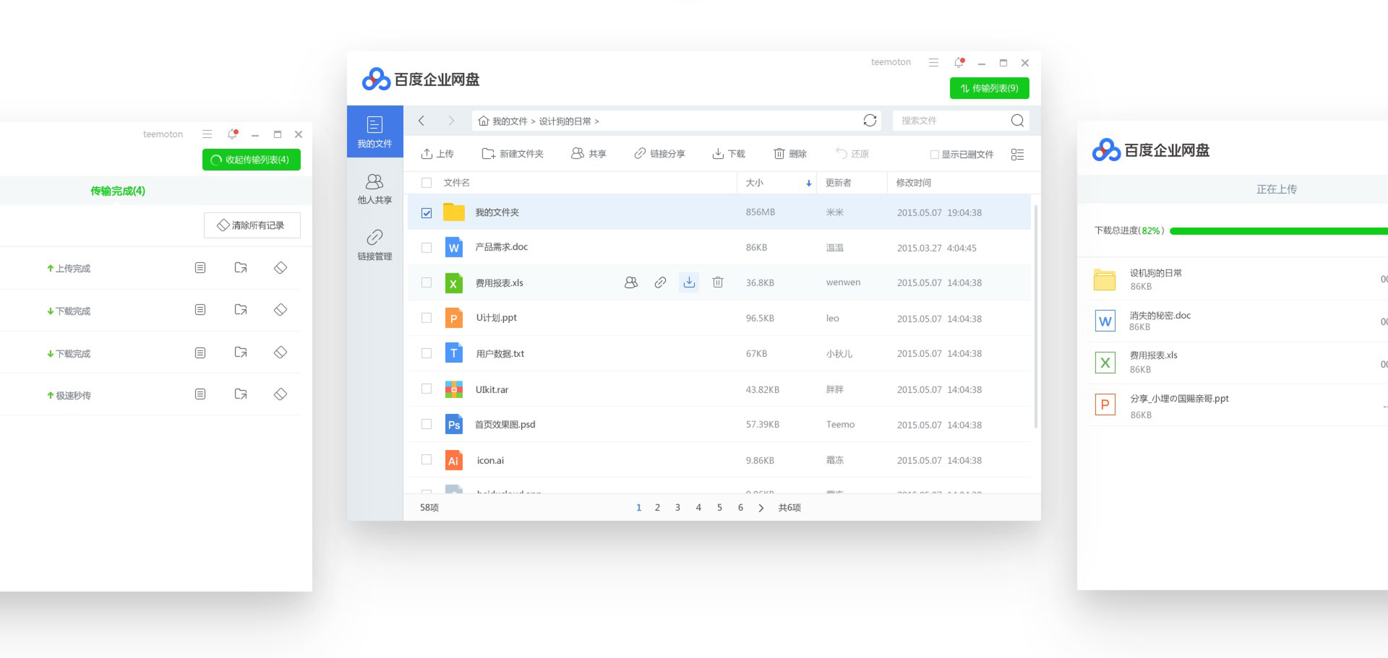Check the icon.ai row checkbox
This screenshot has height=658, width=1388.
click(426, 460)
